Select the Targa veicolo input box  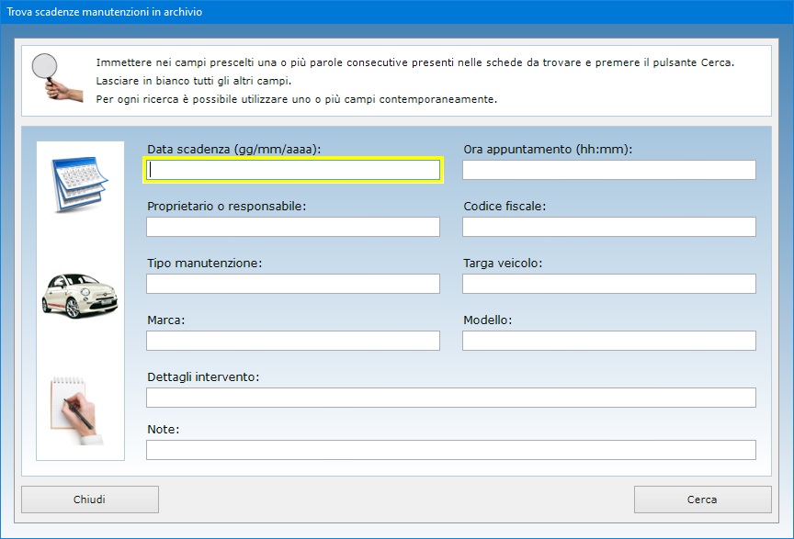(x=609, y=284)
